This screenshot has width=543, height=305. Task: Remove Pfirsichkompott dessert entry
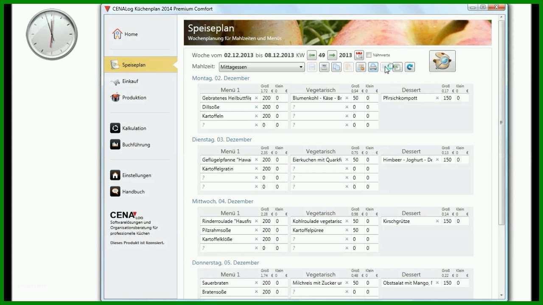click(x=437, y=98)
